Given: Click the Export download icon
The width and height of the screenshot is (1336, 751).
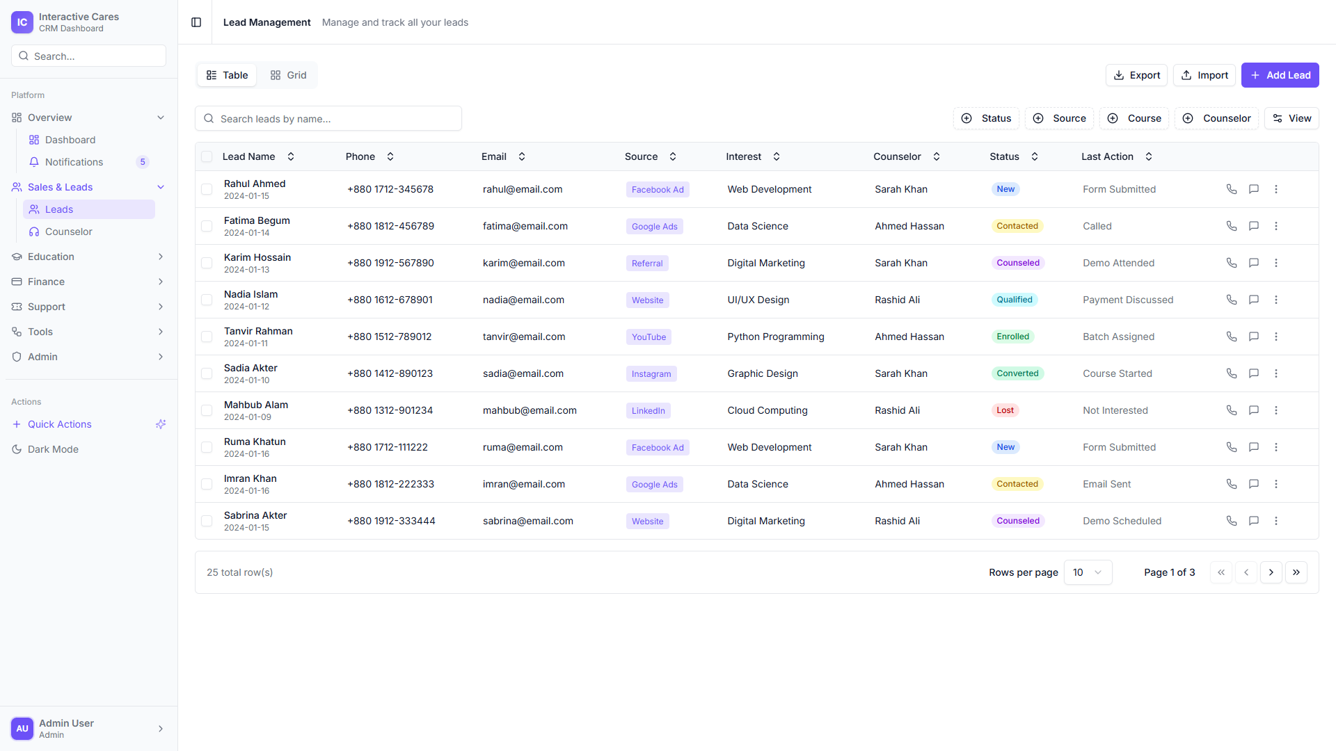Looking at the screenshot, I should (1119, 75).
